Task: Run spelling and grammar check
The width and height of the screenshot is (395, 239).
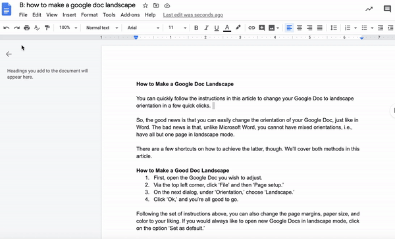Action: (x=37, y=28)
